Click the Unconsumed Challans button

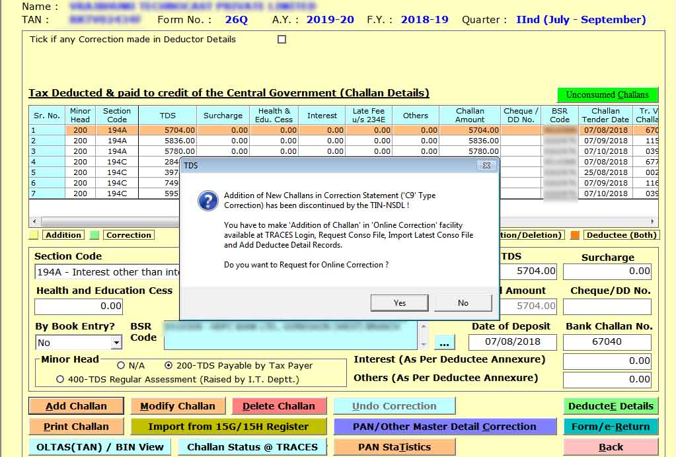[607, 95]
